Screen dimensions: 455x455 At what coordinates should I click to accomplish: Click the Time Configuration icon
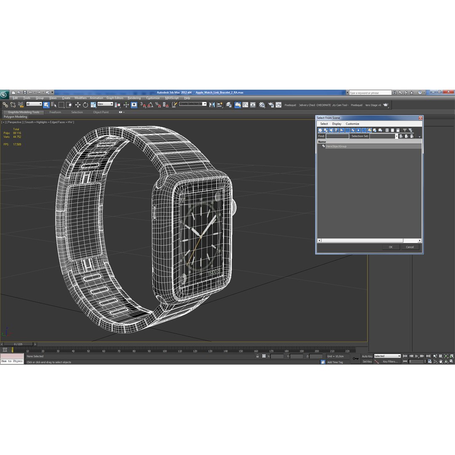click(430, 361)
